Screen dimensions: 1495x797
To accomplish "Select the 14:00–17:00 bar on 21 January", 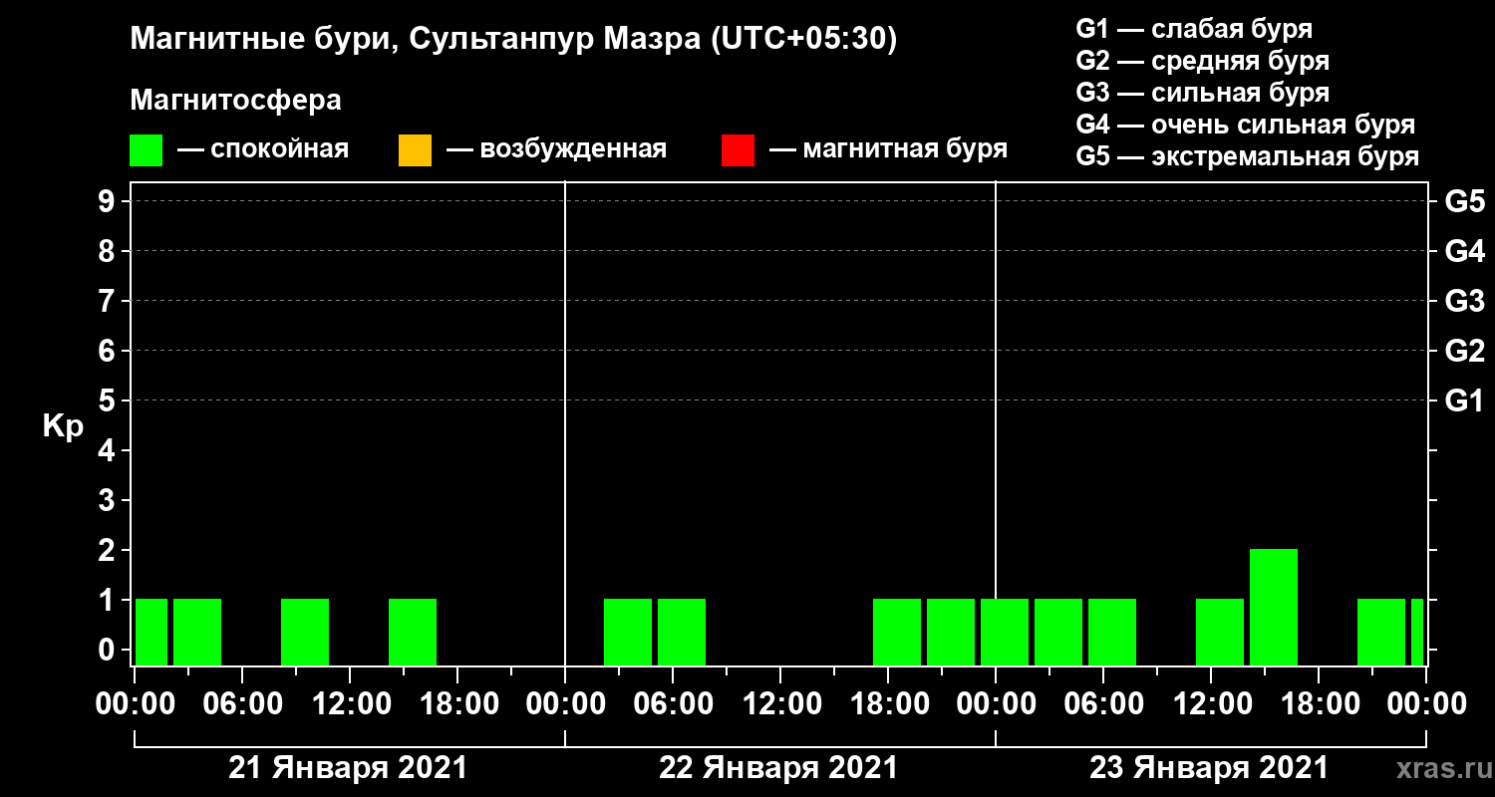I will pos(413,632).
